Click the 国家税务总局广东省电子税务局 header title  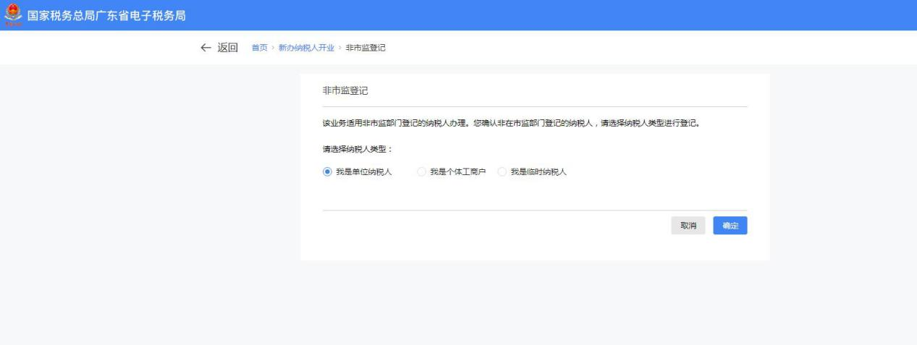pos(107,15)
